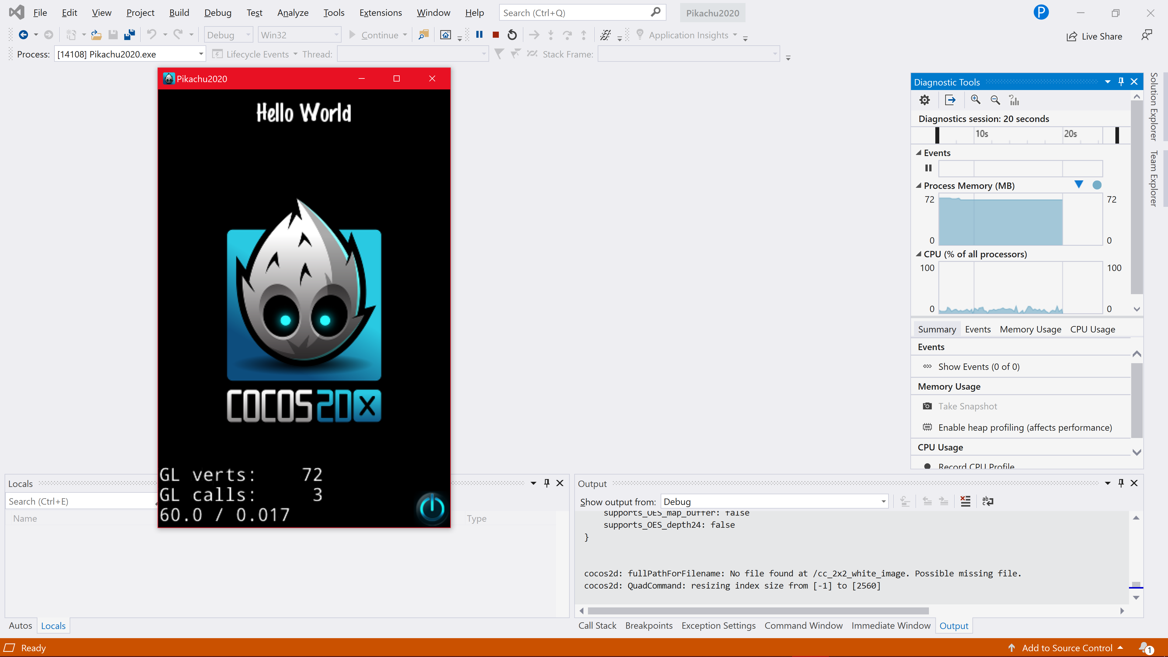This screenshot has width=1168, height=657.
Task: Open the Debug menu
Action: 217,13
